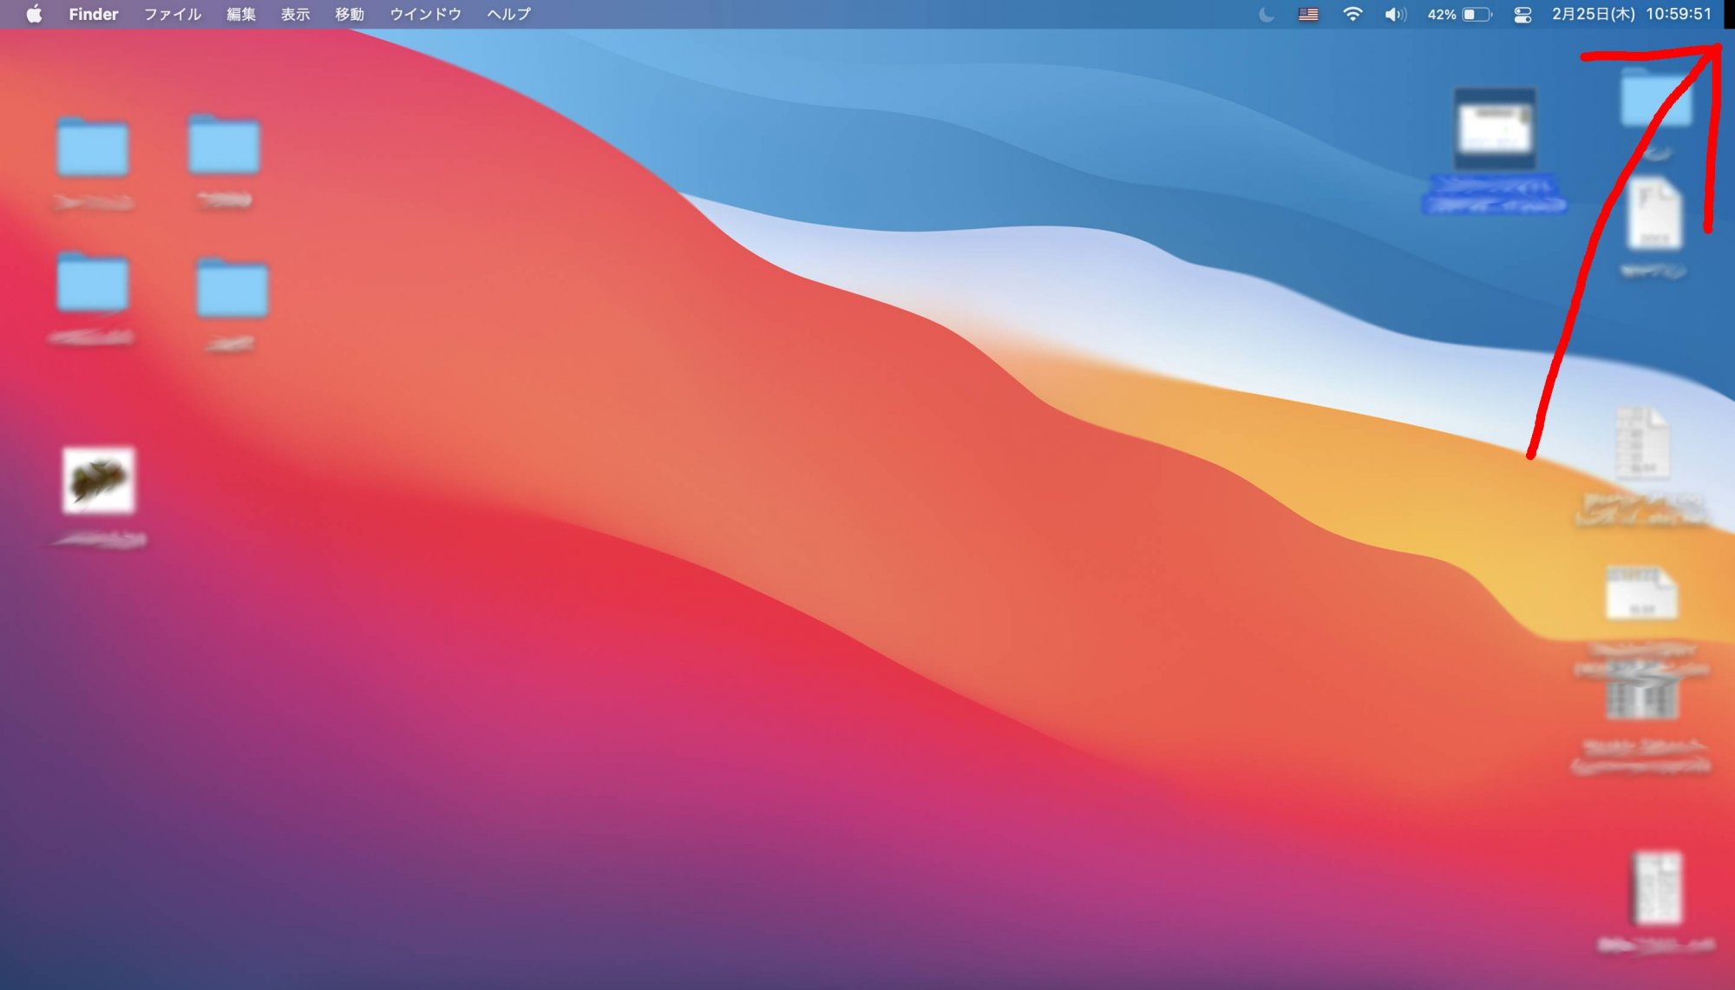Select the folder in top-right corner

1655,98
